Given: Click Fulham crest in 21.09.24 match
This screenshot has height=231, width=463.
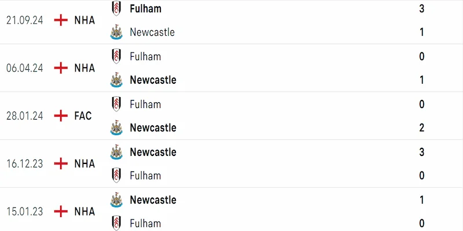Looking at the screenshot, I should 117,9.
